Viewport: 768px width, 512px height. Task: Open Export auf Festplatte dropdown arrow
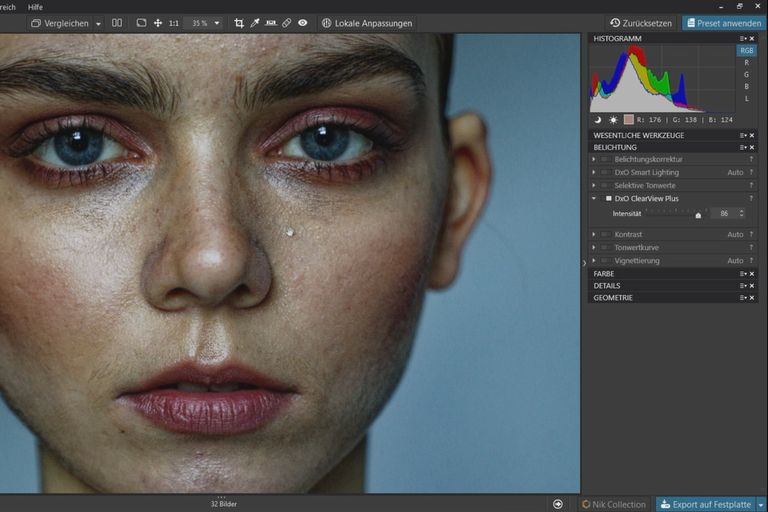pyautogui.click(x=761, y=504)
